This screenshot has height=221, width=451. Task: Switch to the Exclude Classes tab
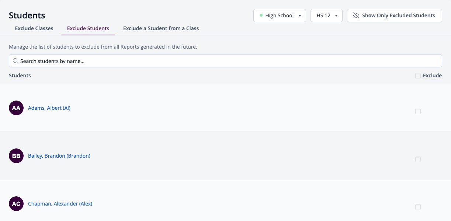tap(34, 28)
